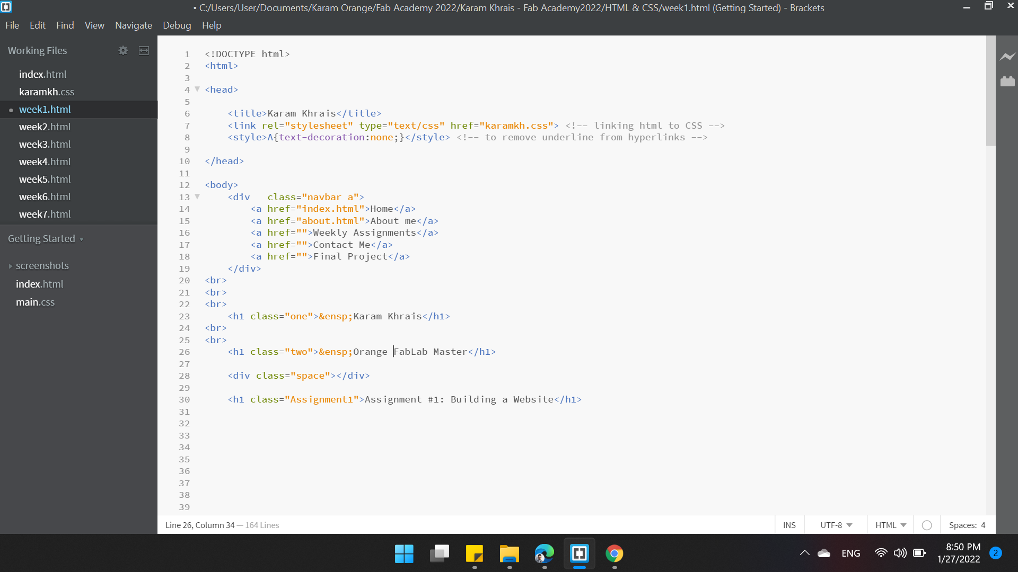Open Windows Start menu
Image resolution: width=1018 pixels, height=572 pixels.
(x=404, y=553)
